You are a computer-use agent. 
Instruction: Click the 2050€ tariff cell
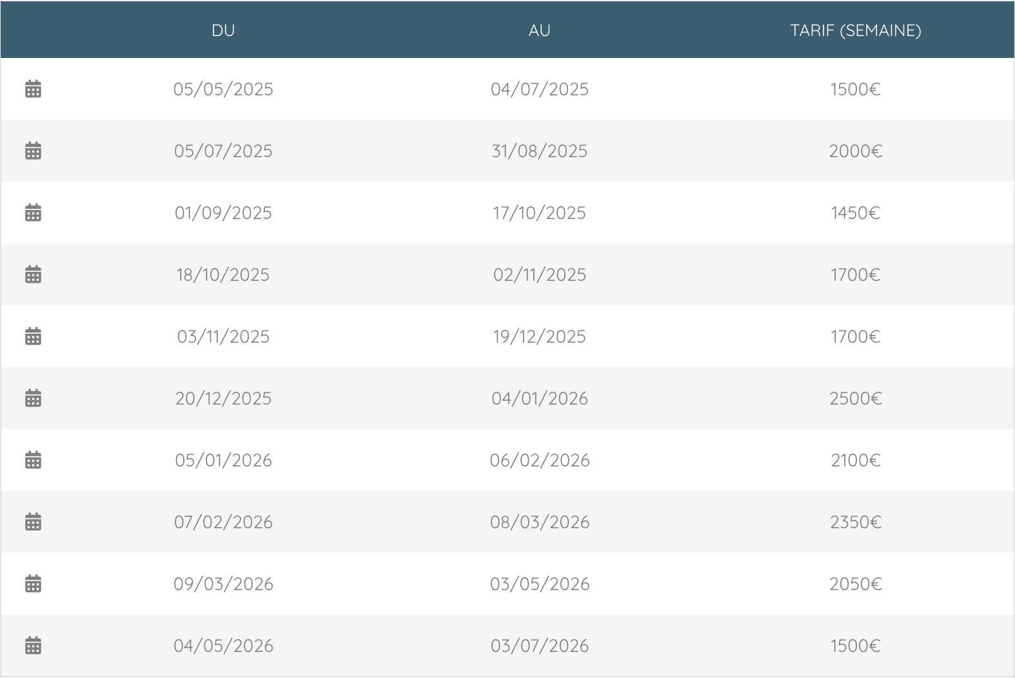tap(856, 584)
